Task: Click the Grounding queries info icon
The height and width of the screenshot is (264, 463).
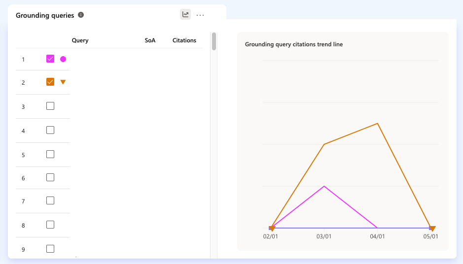Action: [81, 15]
